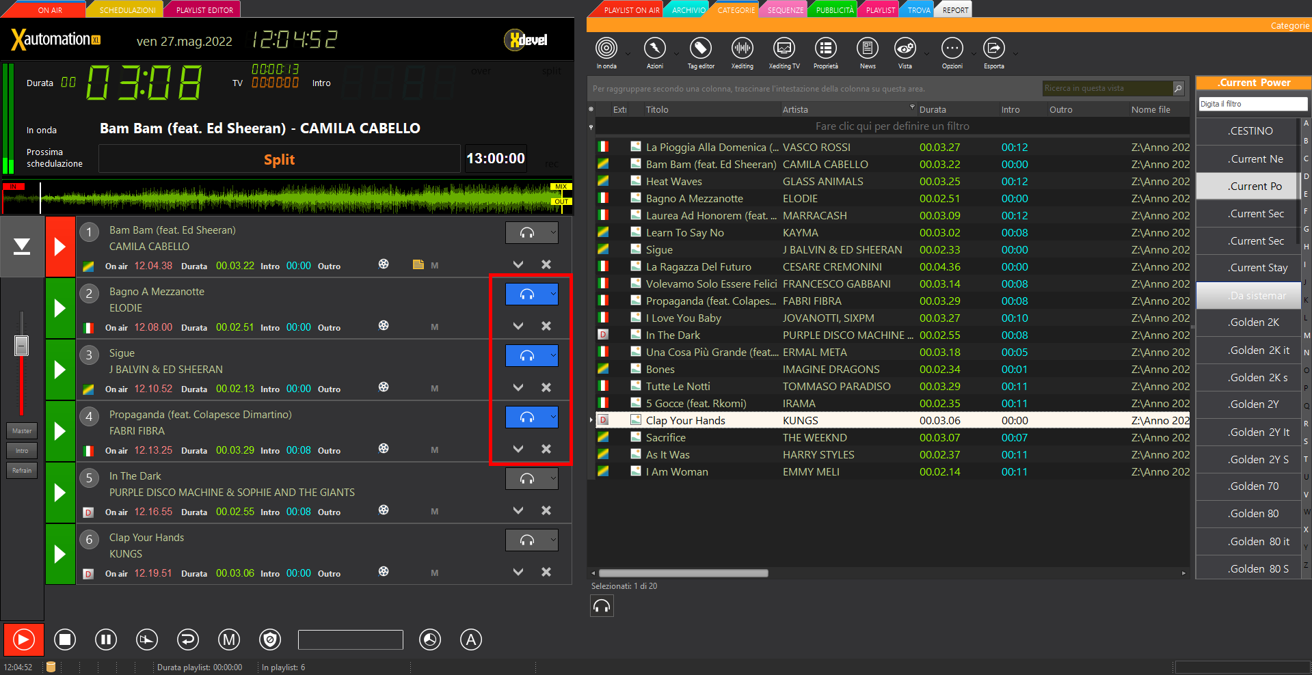Image resolution: width=1312 pixels, height=675 pixels.
Task: Click chevron down on Propaganda row
Action: coord(518,449)
